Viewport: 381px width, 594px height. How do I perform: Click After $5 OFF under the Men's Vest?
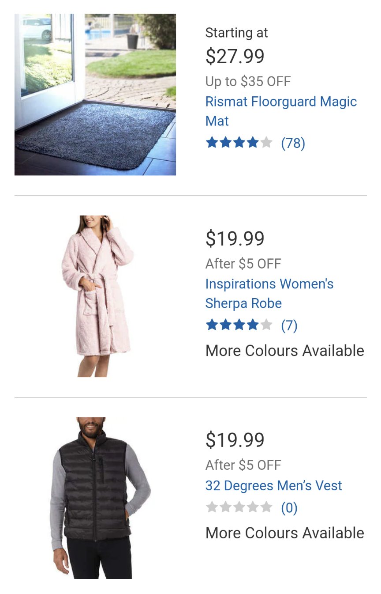(243, 465)
